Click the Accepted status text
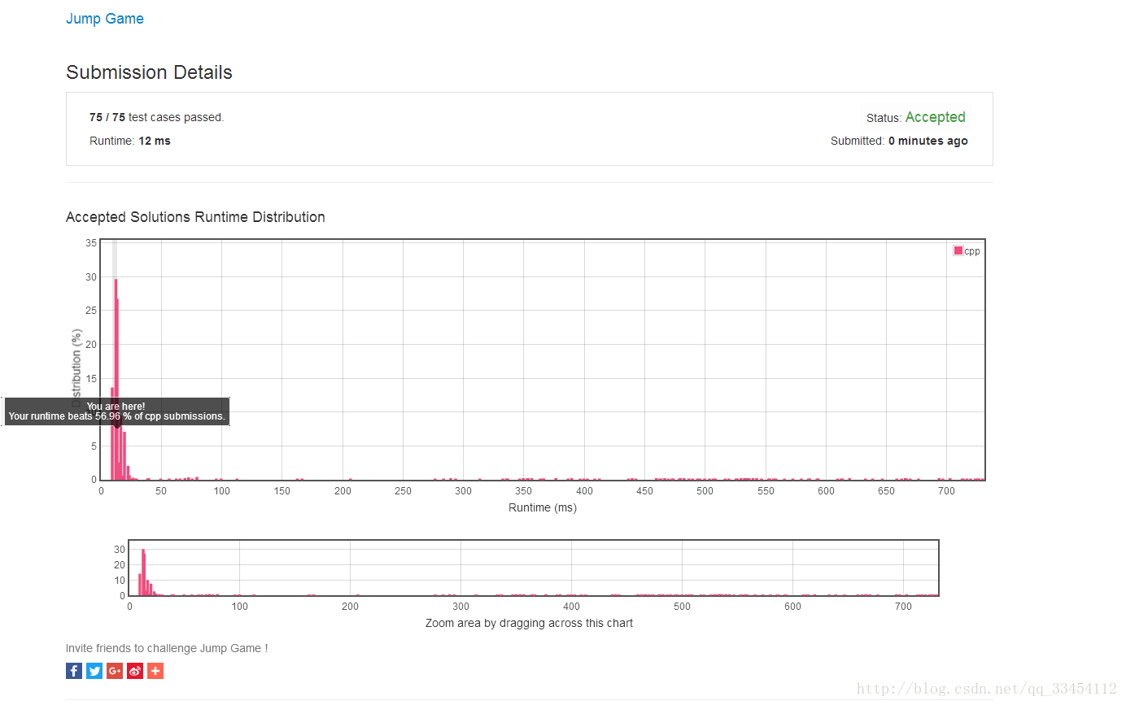 935,117
